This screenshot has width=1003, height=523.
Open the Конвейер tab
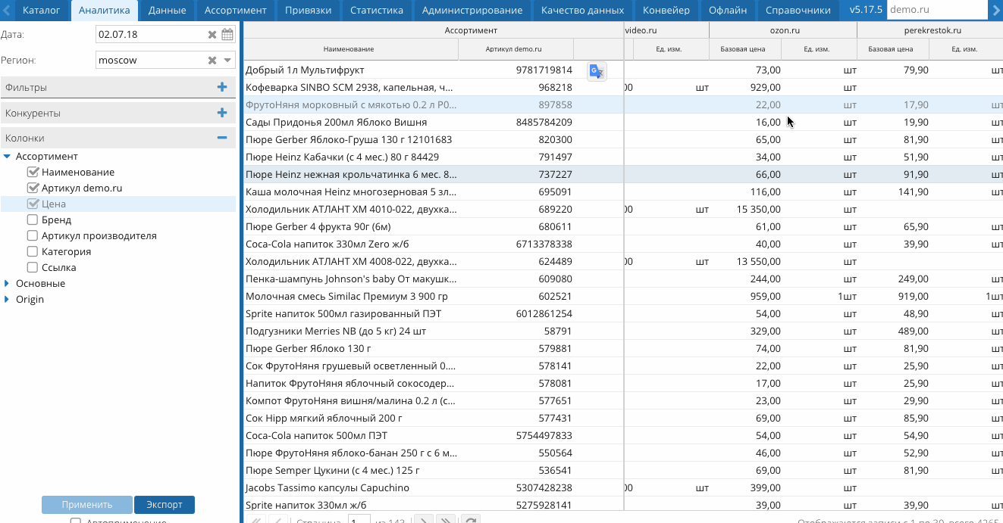[x=666, y=11]
